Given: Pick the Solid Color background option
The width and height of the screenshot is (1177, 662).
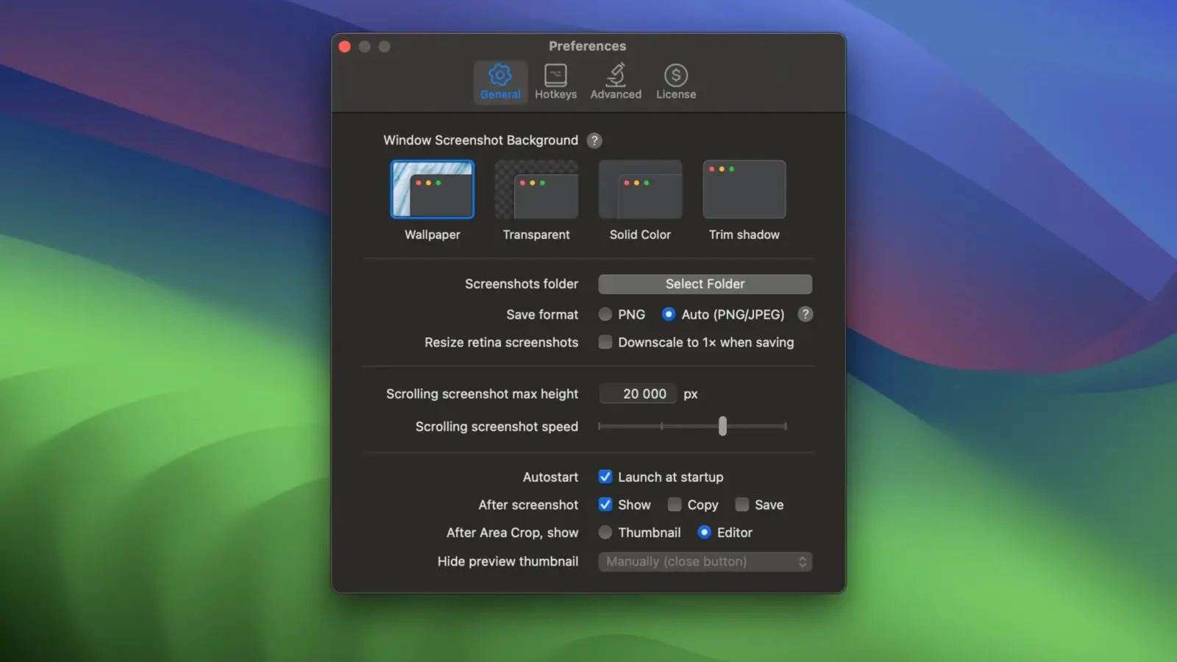Looking at the screenshot, I should (640, 190).
